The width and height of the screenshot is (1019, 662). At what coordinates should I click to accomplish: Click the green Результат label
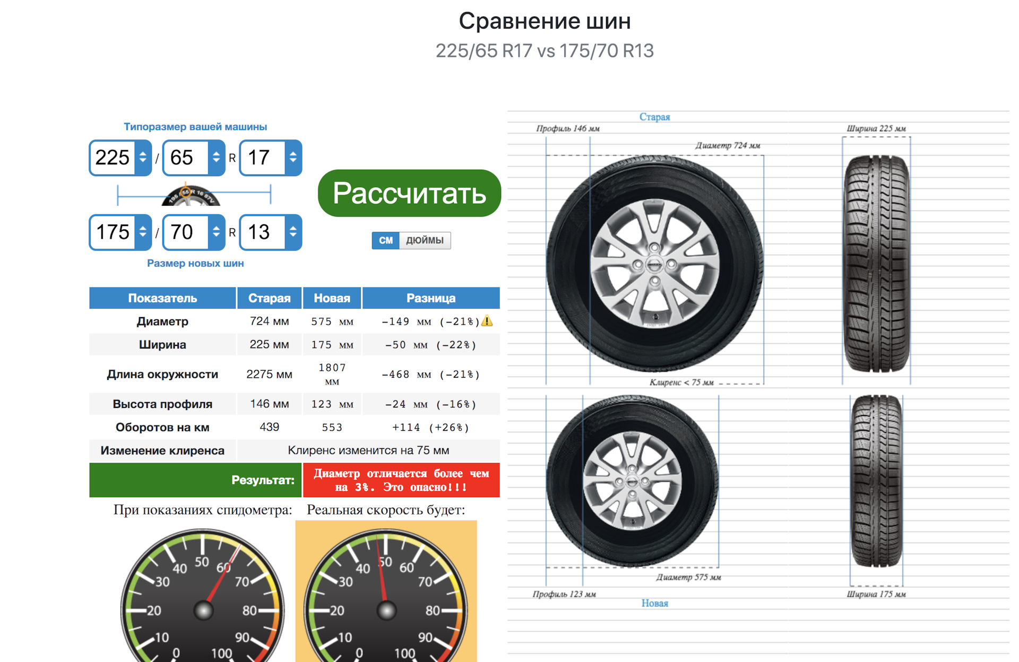pos(263,480)
